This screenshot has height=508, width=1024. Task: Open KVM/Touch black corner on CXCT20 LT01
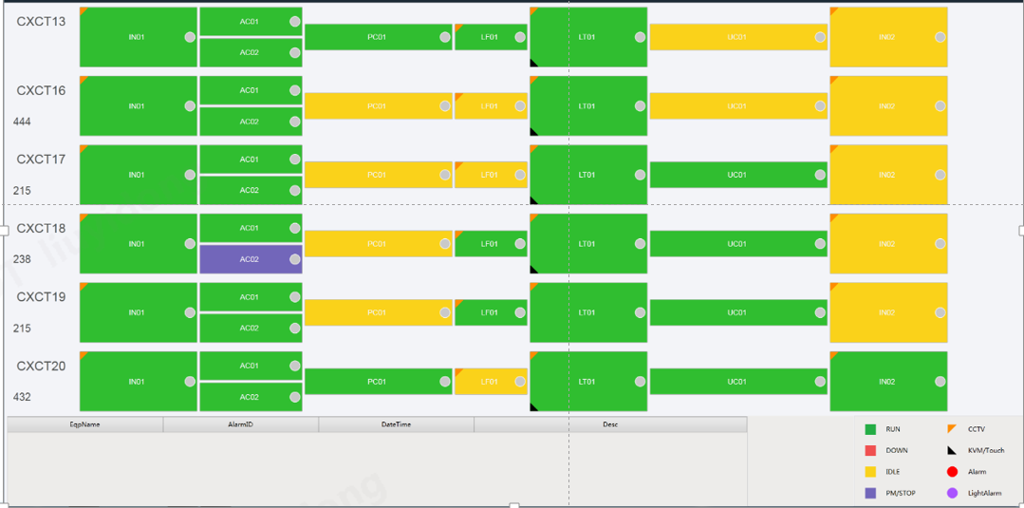(x=534, y=407)
